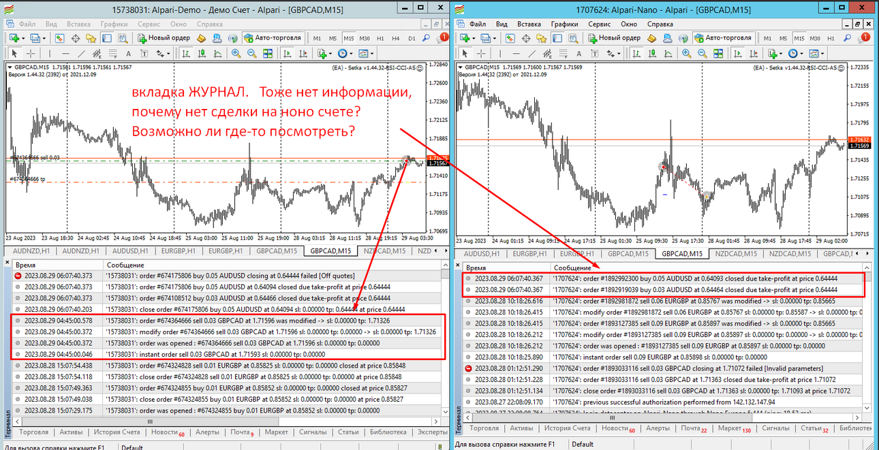Select cursor arrow tool in right window
Screen dimensions: 879x450
point(464,53)
